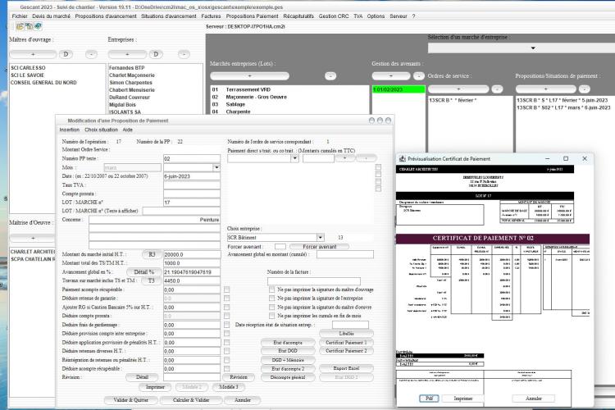
Task: Enable Ne pas imprimer signature du maître d'oeuvre
Action: point(271,307)
